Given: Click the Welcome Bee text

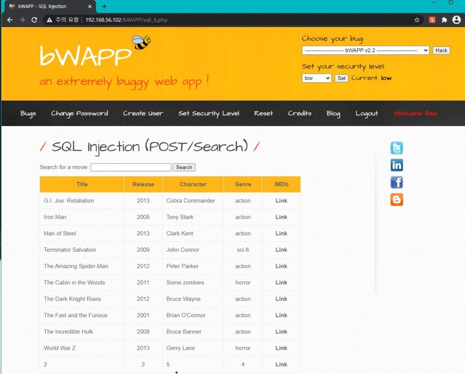Looking at the screenshot, I should pos(415,113).
